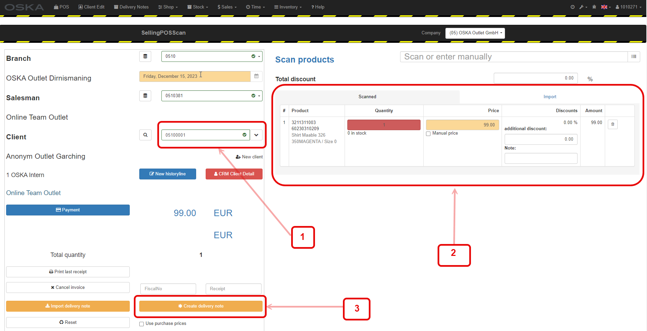Click the Receipt field

(x=234, y=289)
